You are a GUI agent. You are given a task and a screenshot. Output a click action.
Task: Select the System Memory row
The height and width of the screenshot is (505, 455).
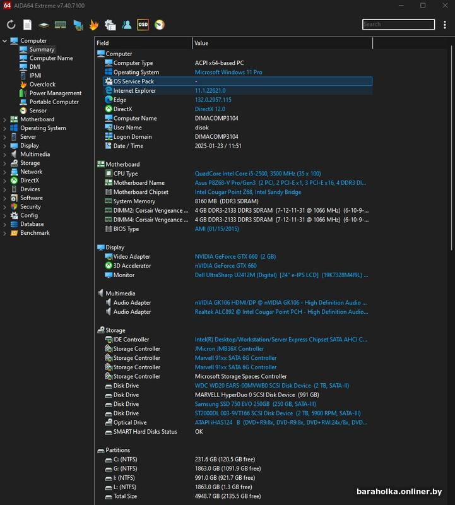[238, 201]
